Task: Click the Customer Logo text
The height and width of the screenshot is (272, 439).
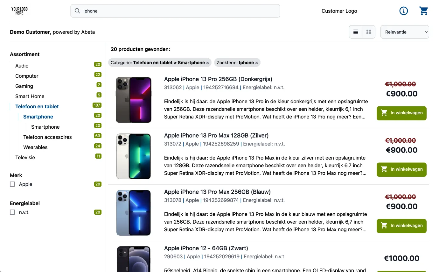Action: tap(339, 11)
